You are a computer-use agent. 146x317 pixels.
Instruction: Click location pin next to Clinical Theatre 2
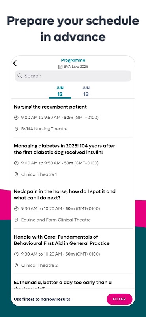(x=16, y=265)
